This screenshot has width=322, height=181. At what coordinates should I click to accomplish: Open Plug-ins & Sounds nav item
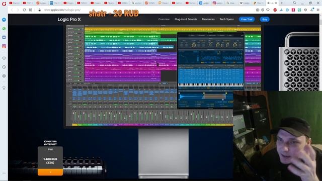[186, 19]
